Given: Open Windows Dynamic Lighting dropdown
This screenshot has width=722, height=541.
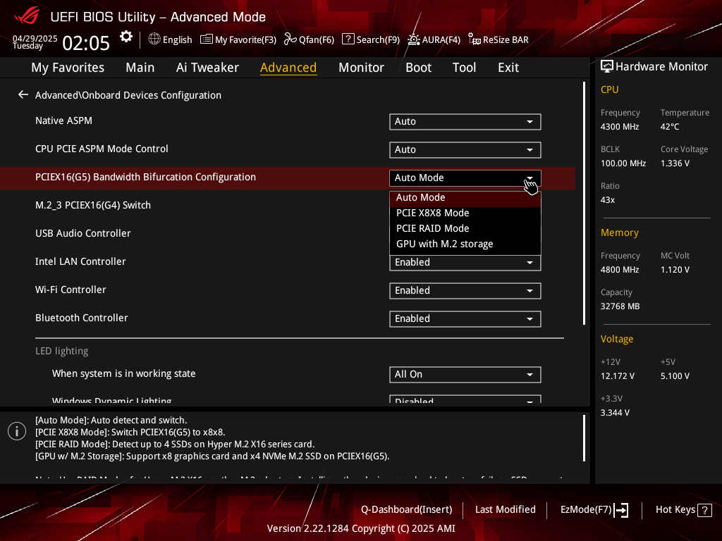Looking at the screenshot, I should click(x=465, y=399).
